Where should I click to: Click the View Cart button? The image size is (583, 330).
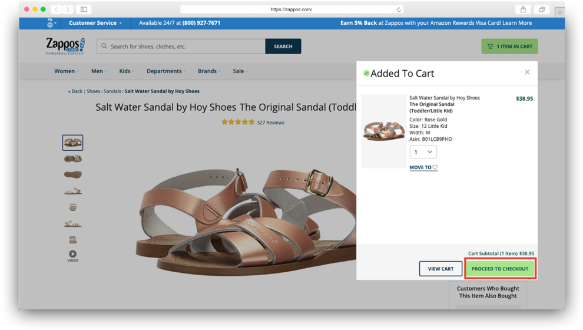[440, 269]
